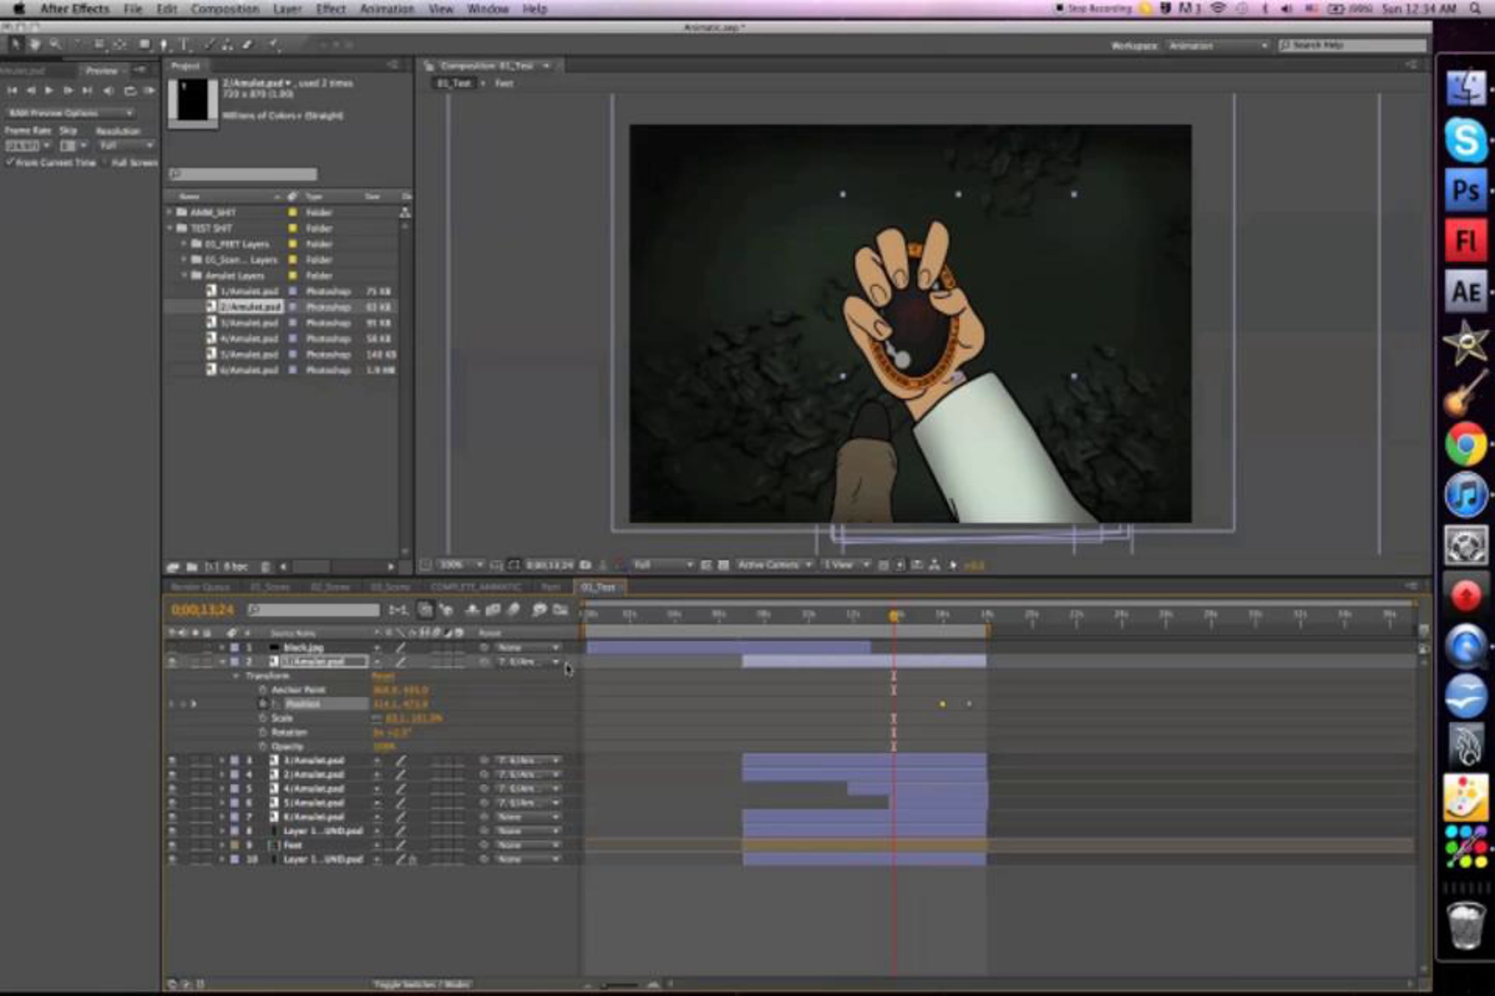Select the Selection arrow tool
This screenshot has width=1495, height=996.
coord(15,44)
